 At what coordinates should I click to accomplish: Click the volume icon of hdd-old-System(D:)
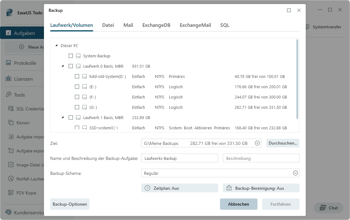click(x=84, y=76)
